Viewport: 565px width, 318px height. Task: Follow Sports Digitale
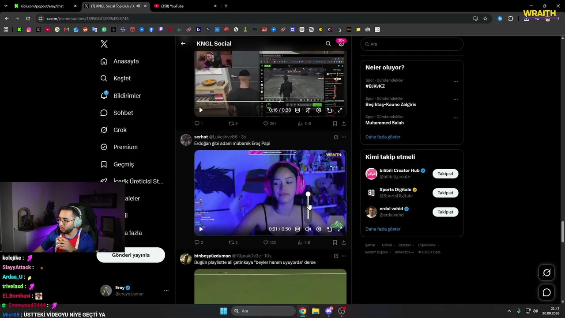click(x=445, y=193)
